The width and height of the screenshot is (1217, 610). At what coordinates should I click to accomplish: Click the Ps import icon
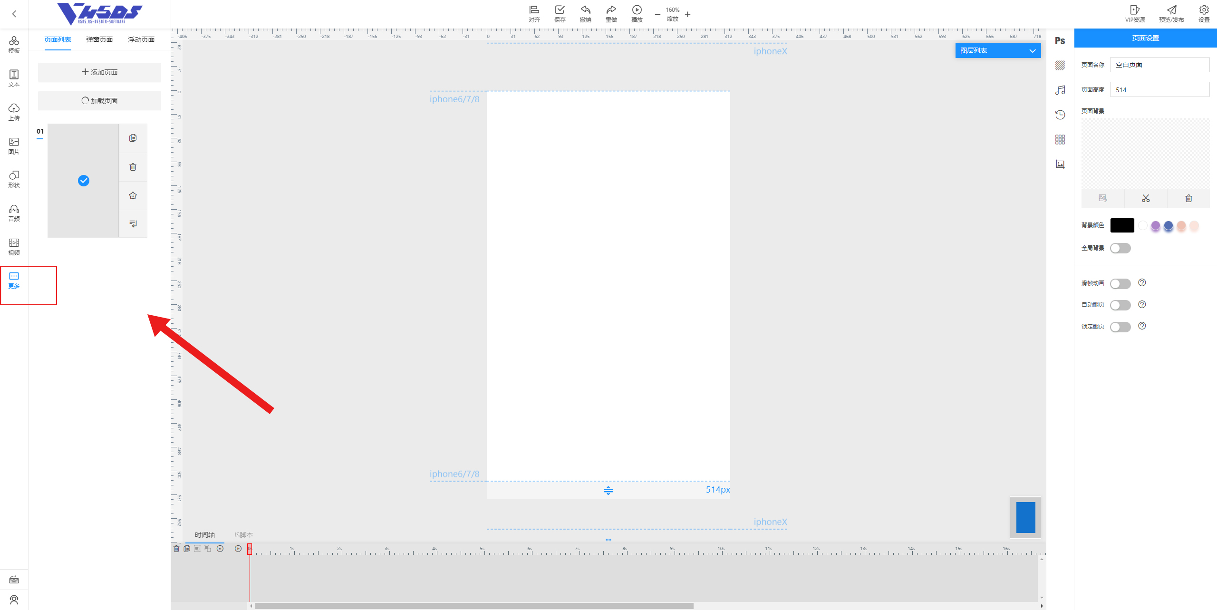click(1060, 41)
